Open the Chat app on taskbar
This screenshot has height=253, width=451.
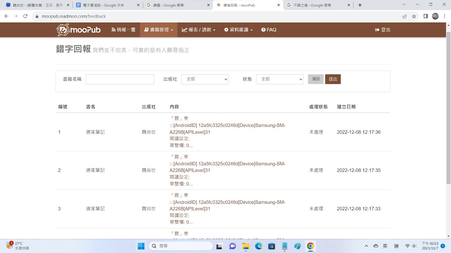(233, 246)
